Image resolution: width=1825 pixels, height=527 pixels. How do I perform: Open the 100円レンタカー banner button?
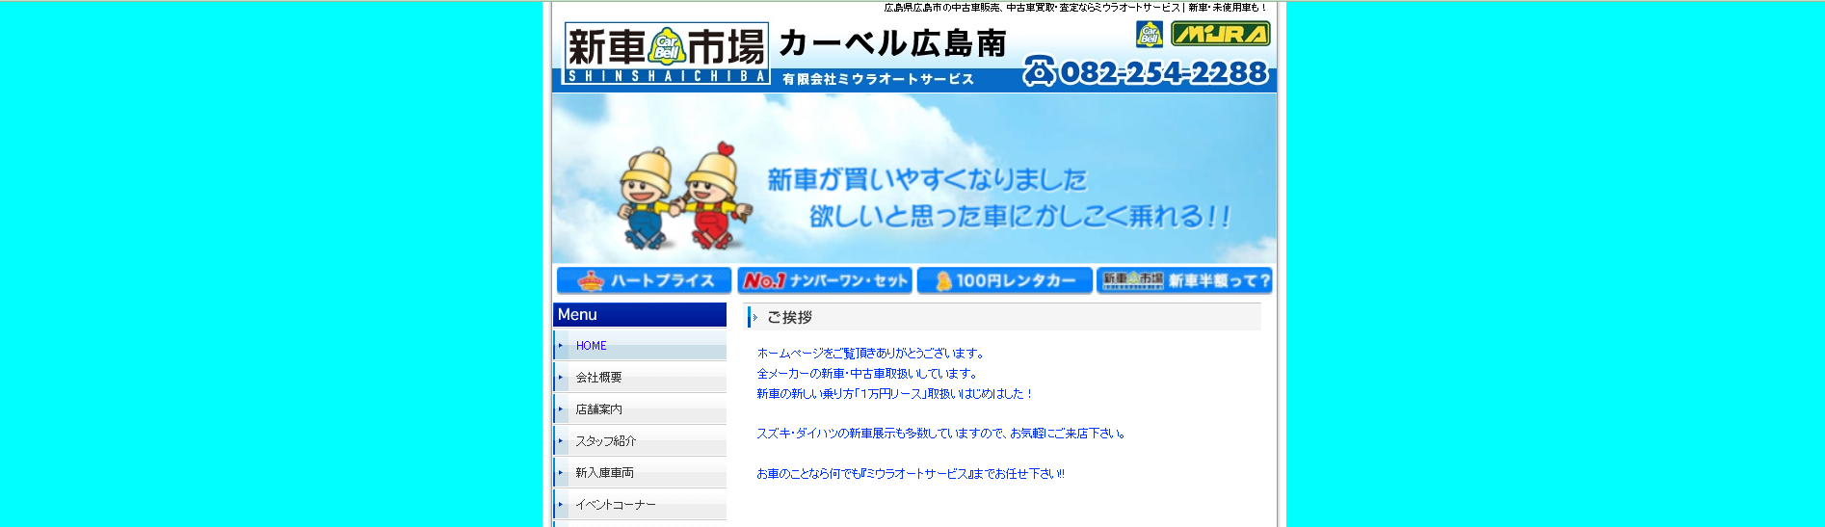1005,280
